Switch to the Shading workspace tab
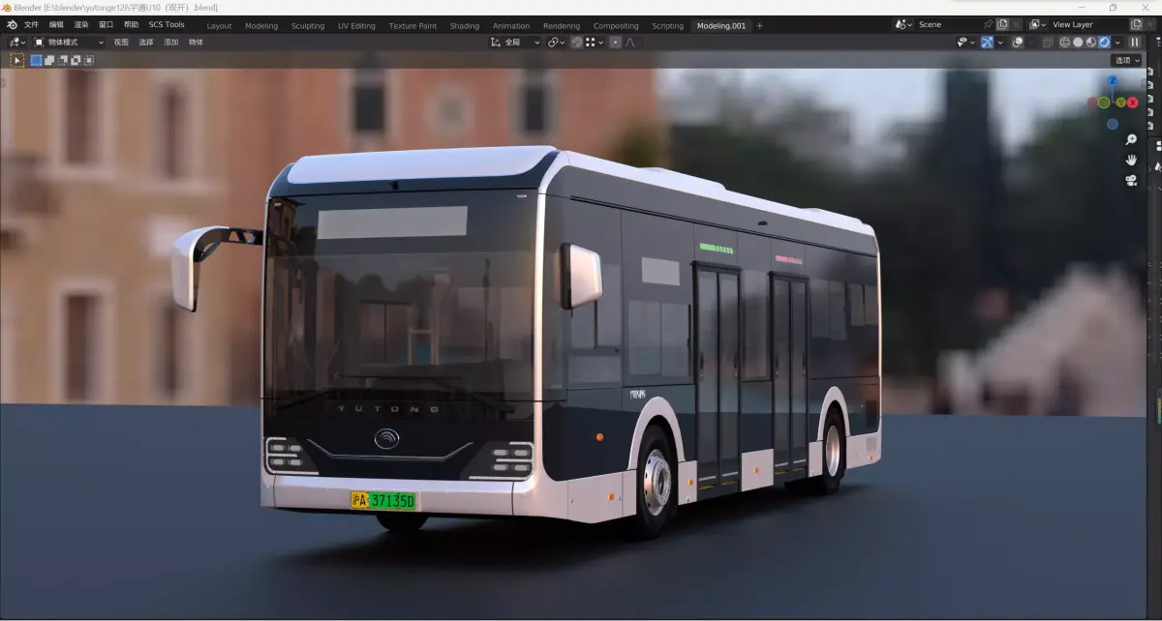Viewport: 1162px width, 621px height. click(x=465, y=26)
